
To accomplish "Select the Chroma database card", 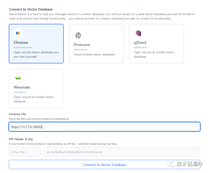I will pyautogui.click(x=36, y=44).
